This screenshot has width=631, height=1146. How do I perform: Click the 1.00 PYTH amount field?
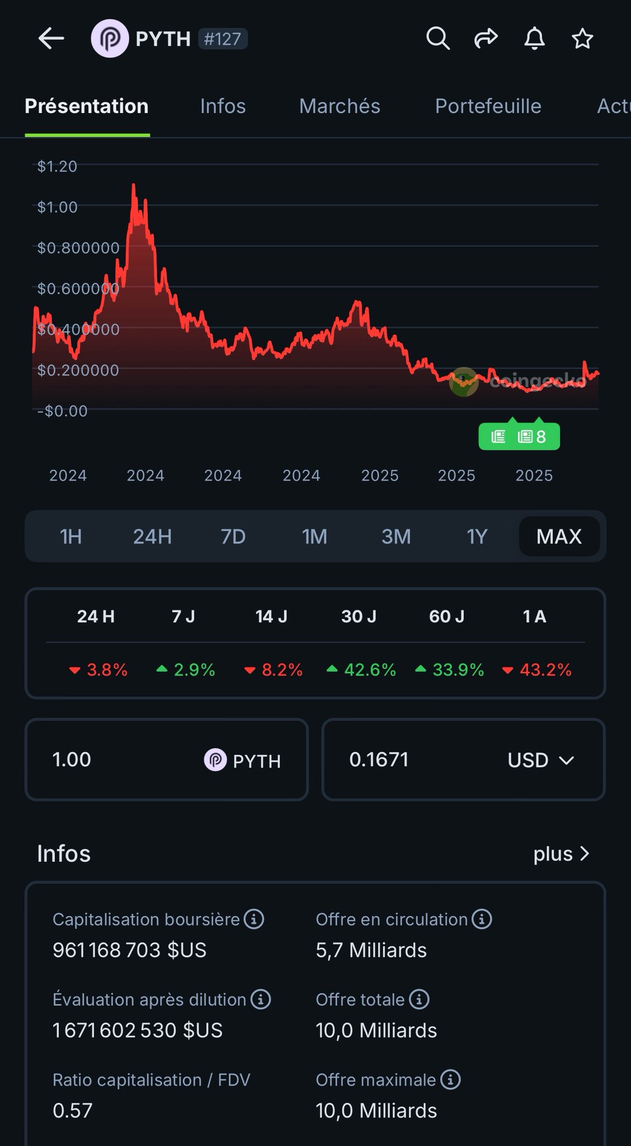[123, 759]
